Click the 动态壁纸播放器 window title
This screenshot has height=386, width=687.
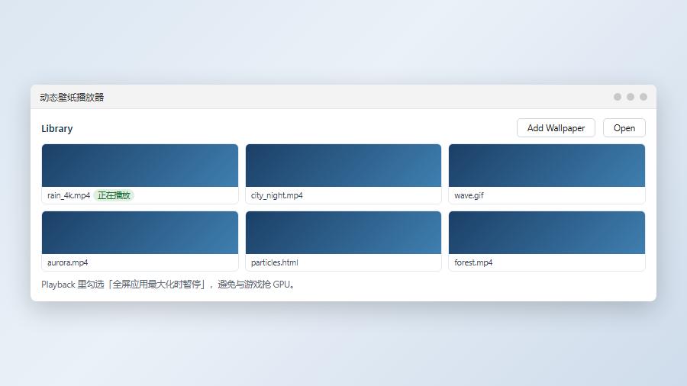point(72,97)
